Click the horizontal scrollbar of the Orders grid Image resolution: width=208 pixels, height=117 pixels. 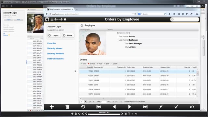pyautogui.click(x=103, y=98)
